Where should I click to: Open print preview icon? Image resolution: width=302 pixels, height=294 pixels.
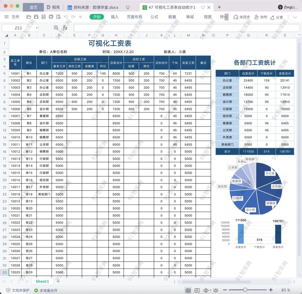point(58,17)
